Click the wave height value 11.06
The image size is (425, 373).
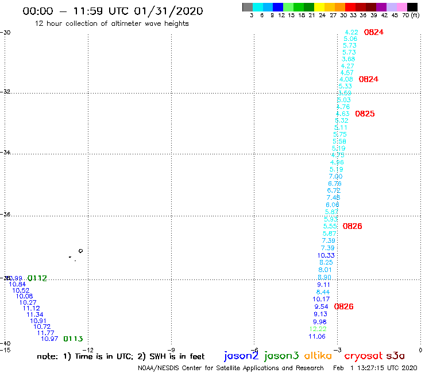pos(317,336)
